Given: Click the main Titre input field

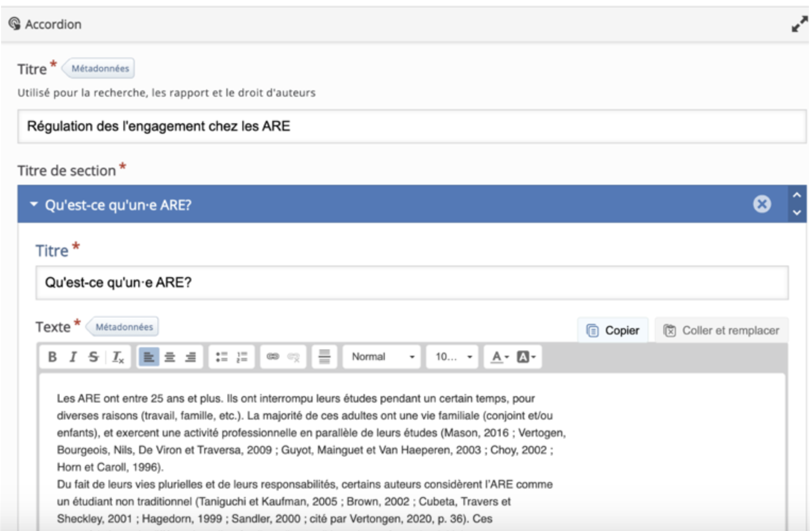Looking at the screenshot, I should tap(411, 126).
